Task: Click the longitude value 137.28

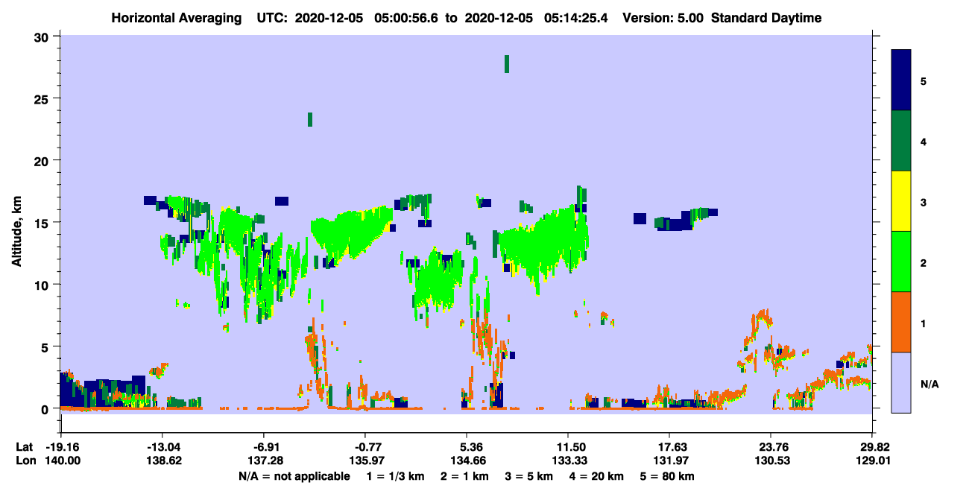Action: click(264, 461)
